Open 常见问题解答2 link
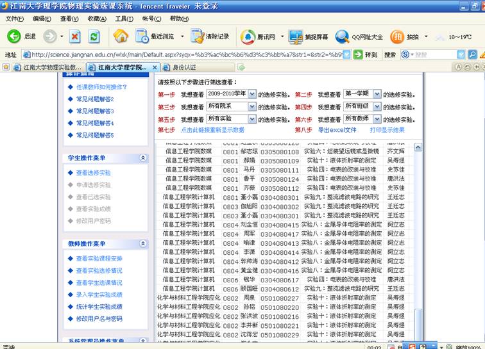The width and height of the screenshot is (485, 349). click(x=95, y=99)
